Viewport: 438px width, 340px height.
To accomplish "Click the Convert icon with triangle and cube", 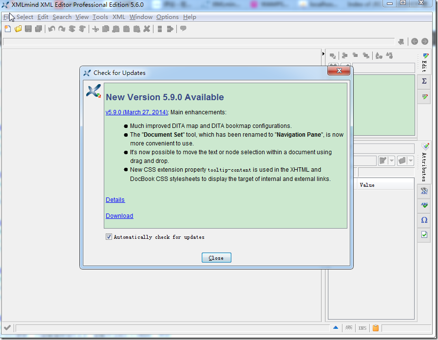I will point(379,56).
